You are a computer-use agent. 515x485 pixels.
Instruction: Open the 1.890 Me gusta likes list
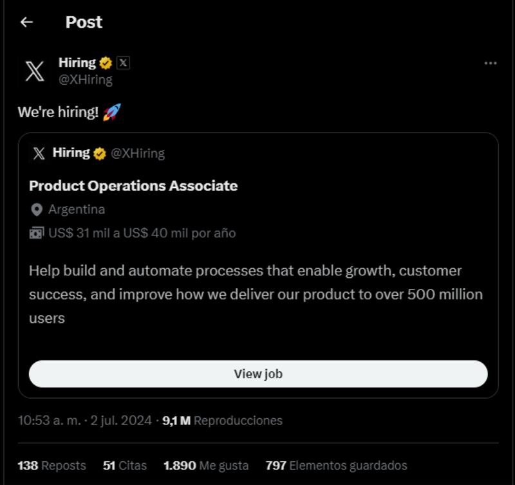[x=205, y=465]
